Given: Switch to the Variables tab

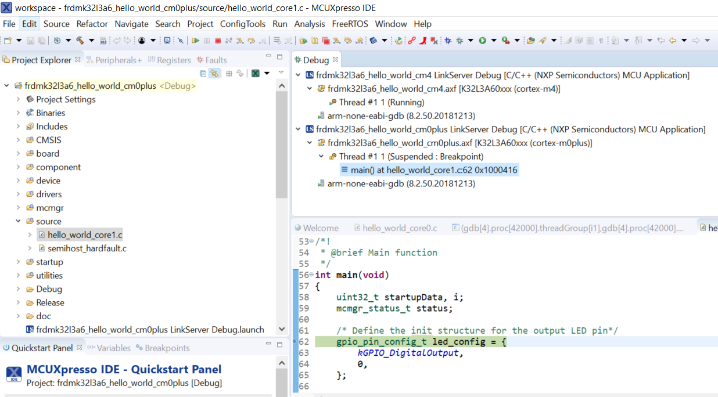Looking at the screenshot, I should click(x=109, y=348).
